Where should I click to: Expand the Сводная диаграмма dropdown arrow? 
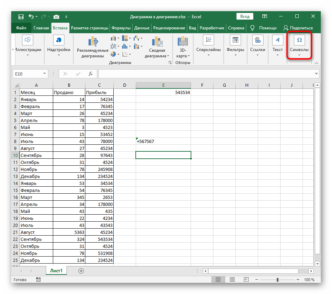[x=168, y=56]
